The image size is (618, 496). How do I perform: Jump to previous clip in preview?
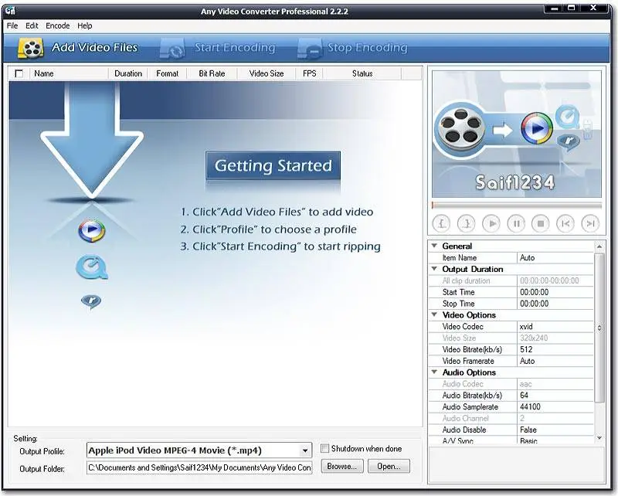click(x=565, y=223)
